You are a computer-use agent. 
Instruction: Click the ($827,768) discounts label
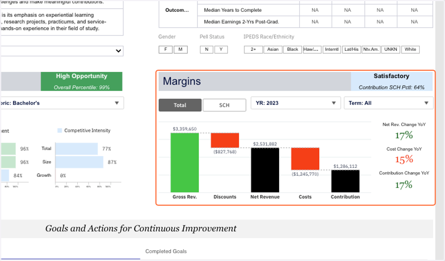pos(225,151)
